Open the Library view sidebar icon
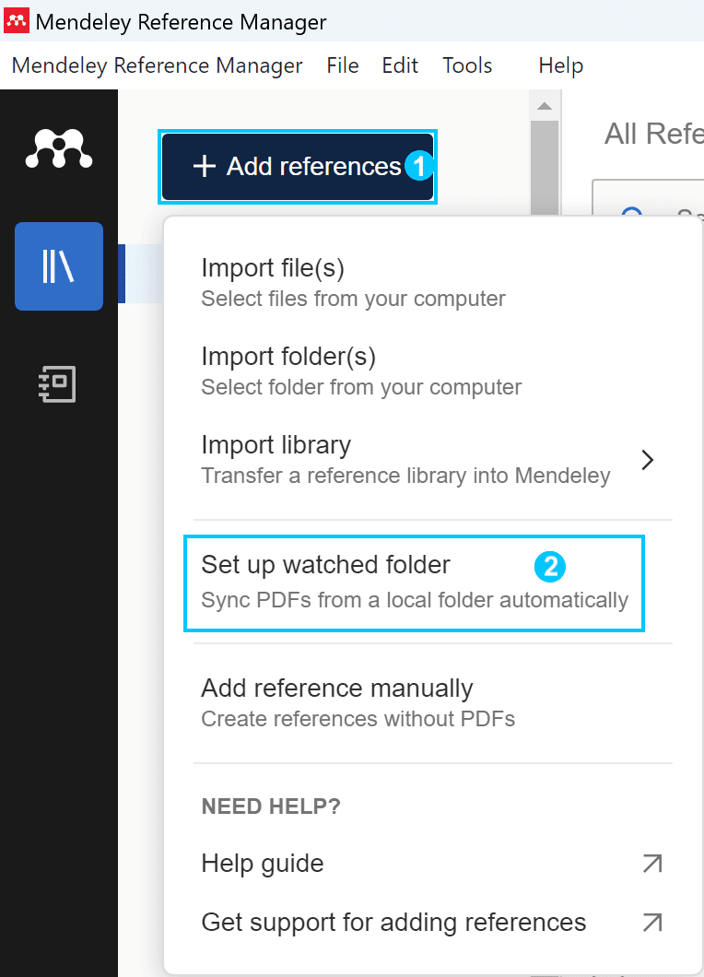Image resolution: width=704 pixels, height=977 pixels. 59,266
